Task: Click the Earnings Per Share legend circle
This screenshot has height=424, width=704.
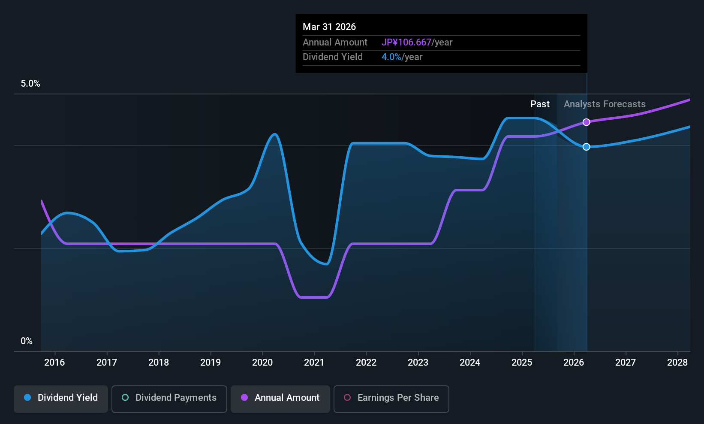Action: tap(347, 398)
